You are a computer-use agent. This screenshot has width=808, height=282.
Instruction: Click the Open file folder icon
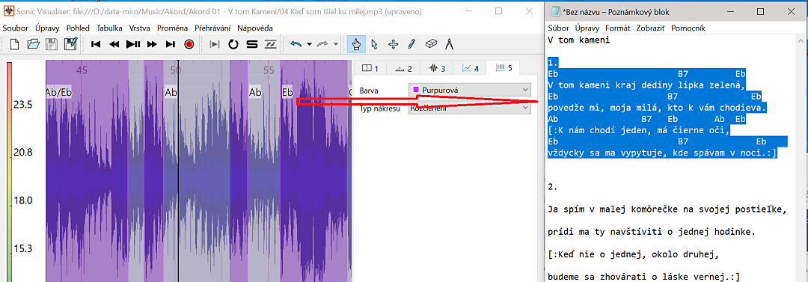(33, 44)
